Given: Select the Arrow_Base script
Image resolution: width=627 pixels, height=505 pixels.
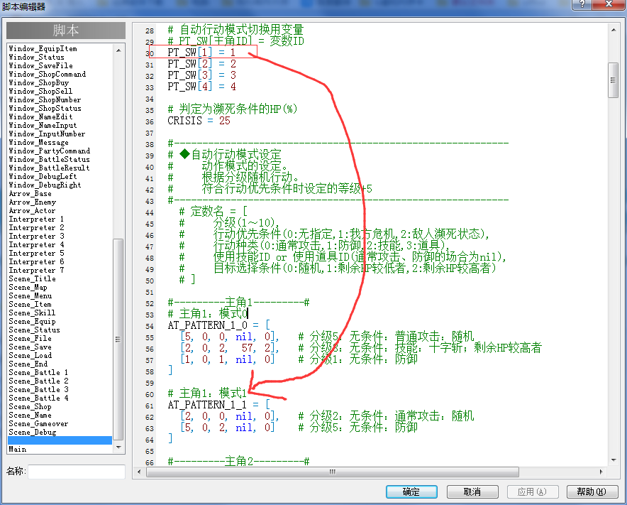Looking at the screenshot, I should (x=30, y=193).
